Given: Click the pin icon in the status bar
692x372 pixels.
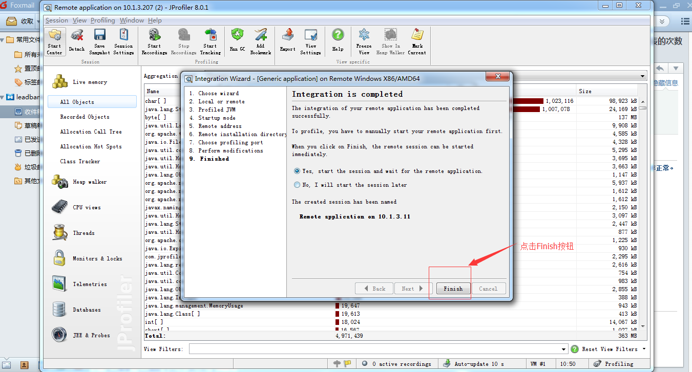Looking at the screenshot, I should coord(337,364).
